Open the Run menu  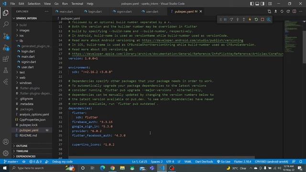pyautogui.click(x=65, y=3)
